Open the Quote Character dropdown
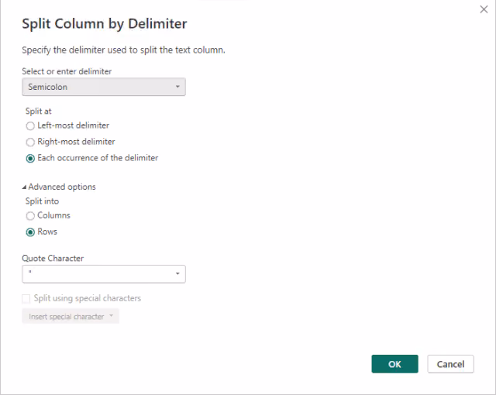The height and width of the screenshot is (395, 496). pyautogui.click(x=104, y=274)
